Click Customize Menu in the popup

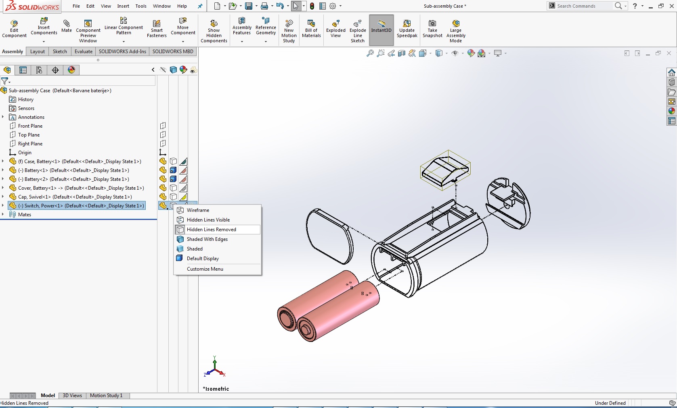[205, 269]
